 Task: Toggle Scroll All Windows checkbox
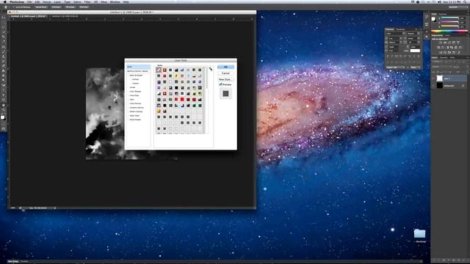coord(14,7)
